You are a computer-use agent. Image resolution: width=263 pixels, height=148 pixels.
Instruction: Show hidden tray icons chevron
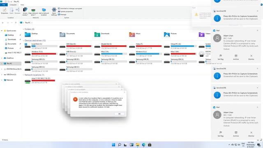(x=229, y=145)
